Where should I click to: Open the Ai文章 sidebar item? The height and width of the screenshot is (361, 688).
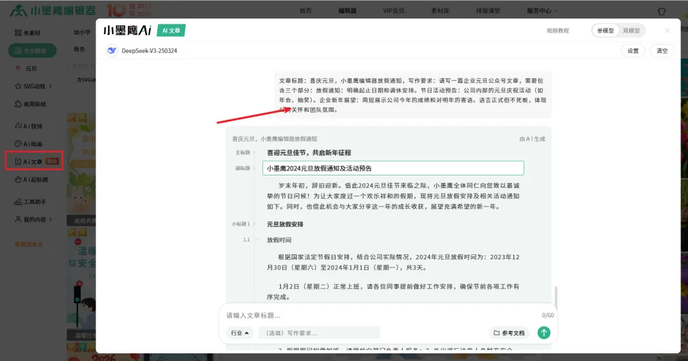34,161
